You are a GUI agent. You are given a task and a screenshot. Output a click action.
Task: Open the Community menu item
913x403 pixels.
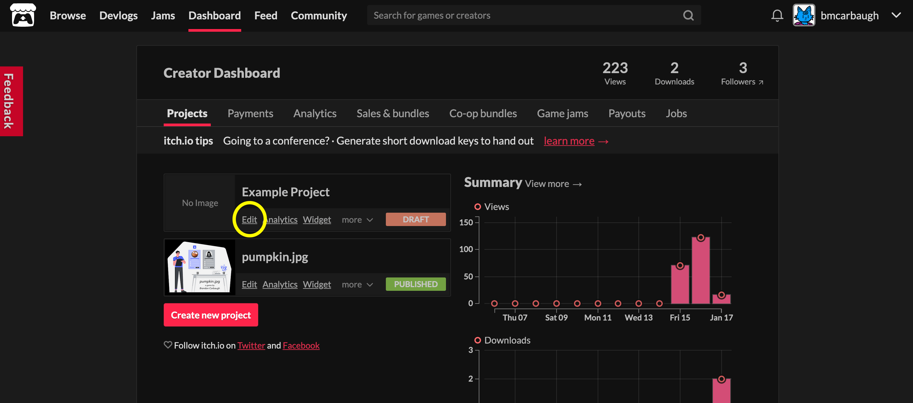tap(319, 16)
